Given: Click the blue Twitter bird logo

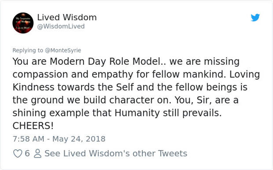Looking at the screenshot, I should click(x=255, y=18).
